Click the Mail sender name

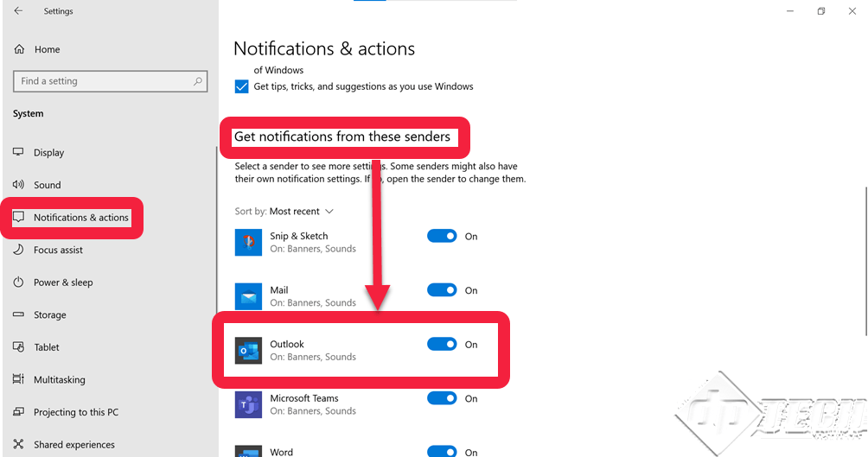pyautogui.click(x=279, y=290)
